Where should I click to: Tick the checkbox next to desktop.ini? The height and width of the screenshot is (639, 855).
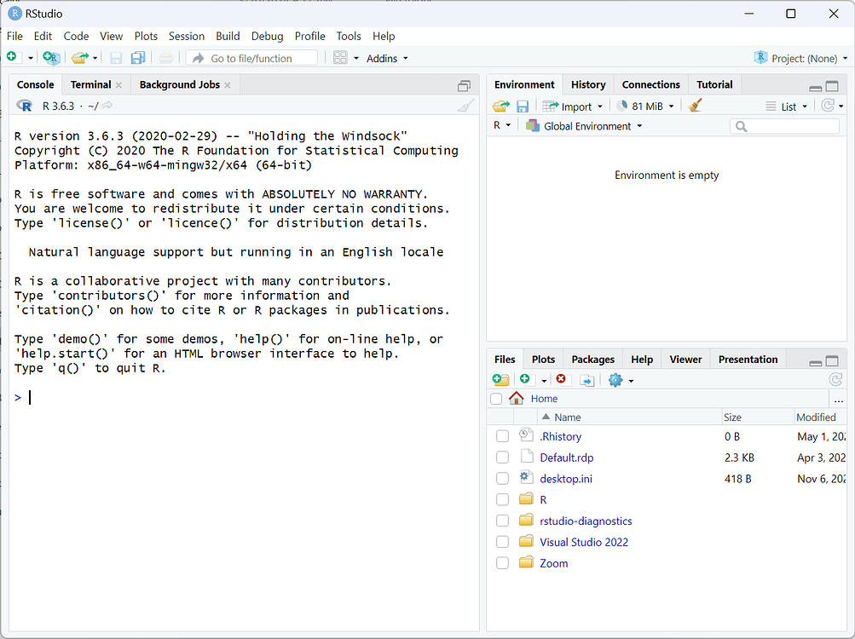[x=502, y=479]
